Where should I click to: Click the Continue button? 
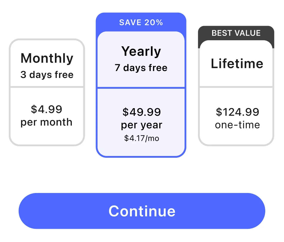[x=142, y=211]
